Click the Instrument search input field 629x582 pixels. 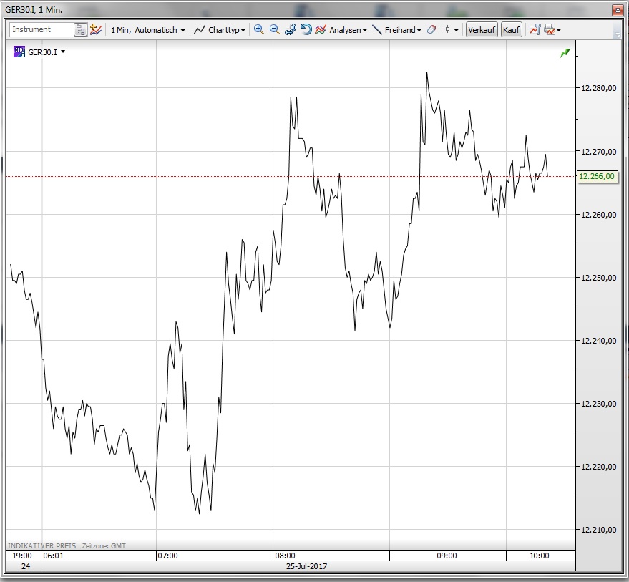[42, 29]
